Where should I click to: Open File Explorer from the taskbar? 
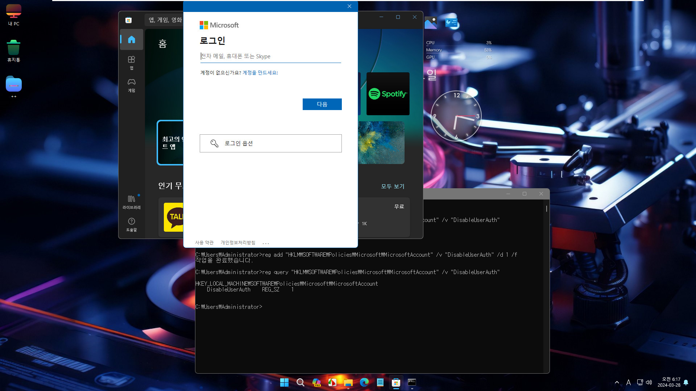(x=348, y=382)
